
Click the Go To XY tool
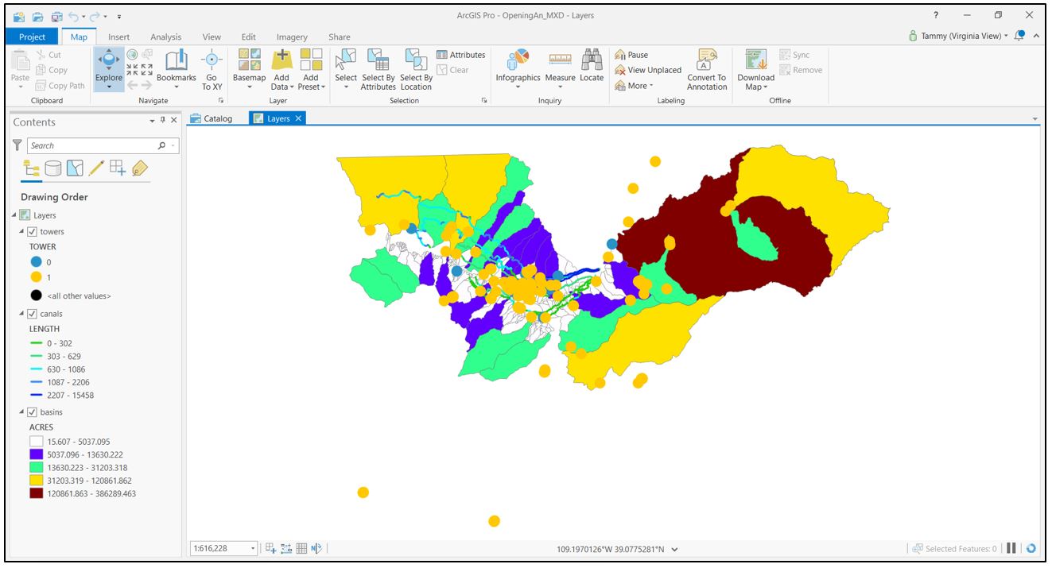click(212, 70)
